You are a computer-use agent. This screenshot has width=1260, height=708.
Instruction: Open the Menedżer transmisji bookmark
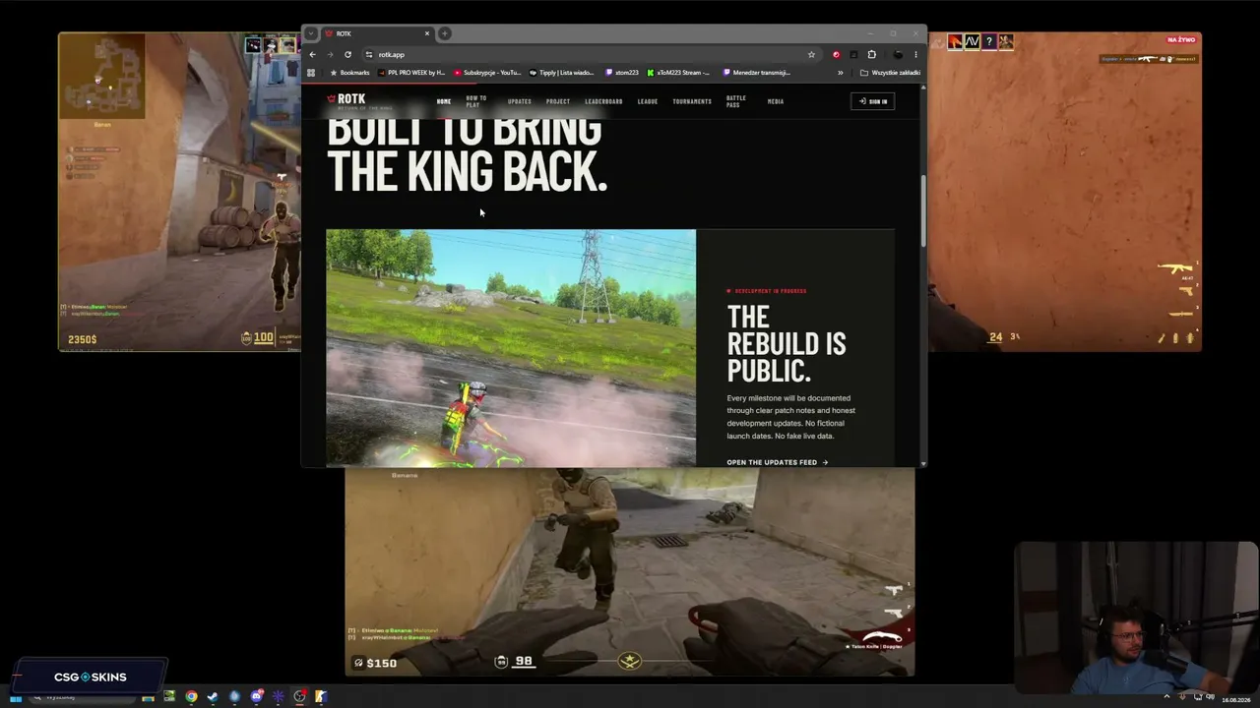(x=756, y=72)
